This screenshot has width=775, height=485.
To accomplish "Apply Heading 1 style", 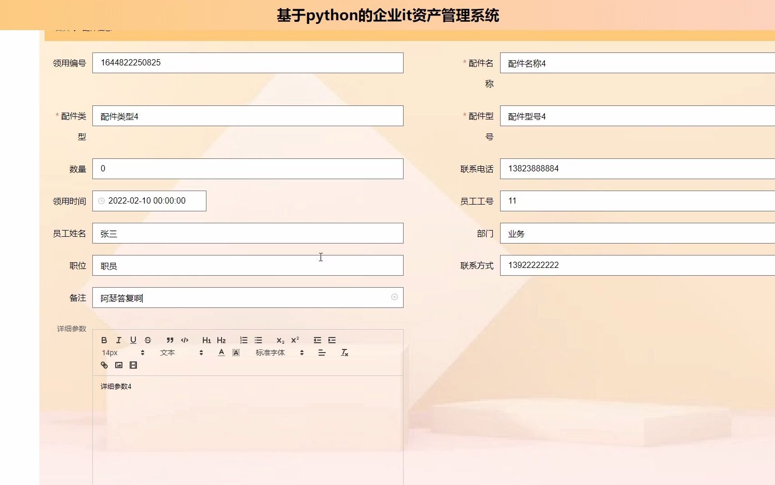I will pyautogui.click(x=206, y=340).
